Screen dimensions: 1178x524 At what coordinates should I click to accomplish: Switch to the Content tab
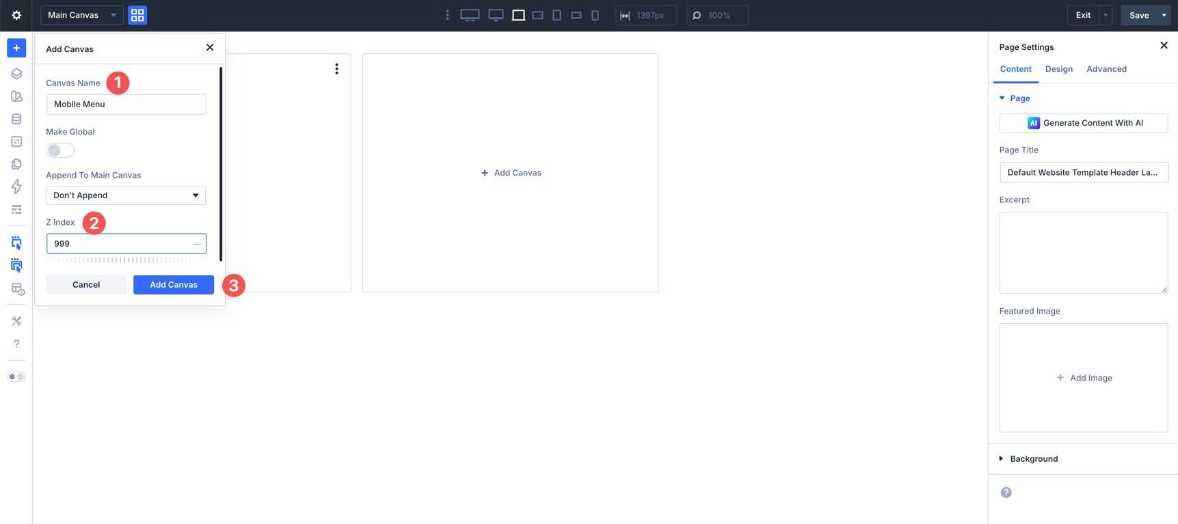pyautogui.click(x=1015, y=69)
